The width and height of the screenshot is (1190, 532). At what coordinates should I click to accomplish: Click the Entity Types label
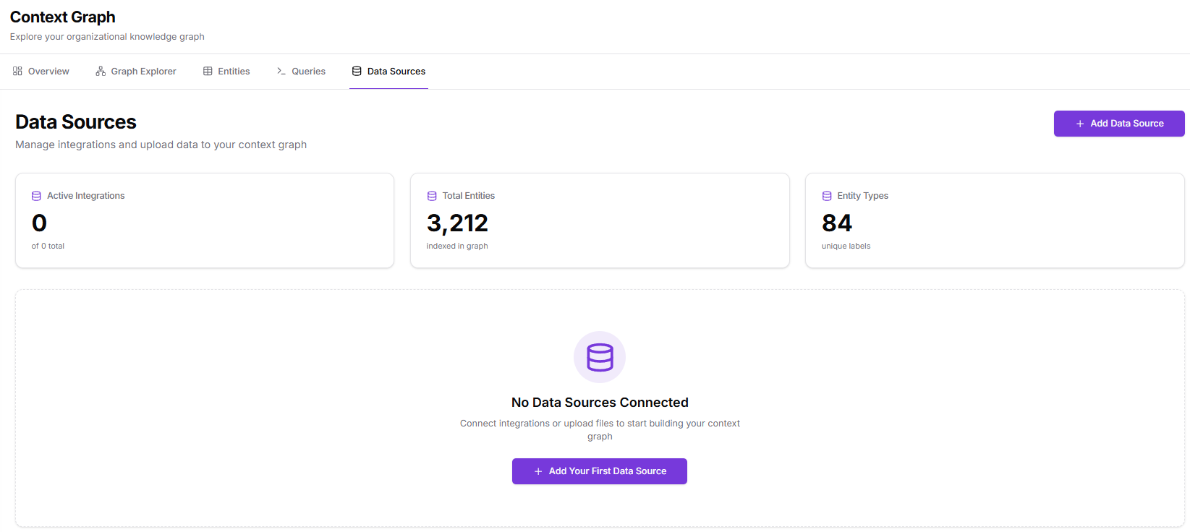point(862,196)
